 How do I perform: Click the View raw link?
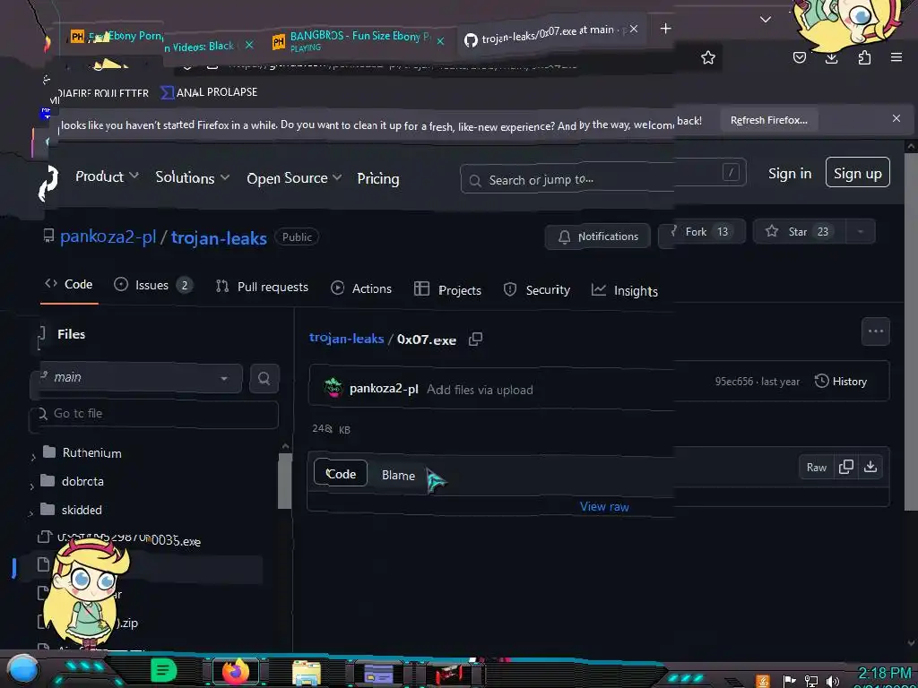pyautogui.click(x=604, y=507)
